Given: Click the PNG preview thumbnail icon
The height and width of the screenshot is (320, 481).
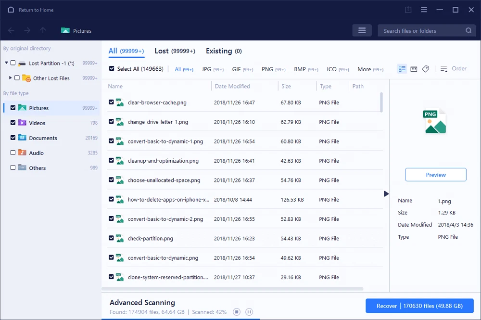Looking at the screenshot, I should [x=435, y=121].
